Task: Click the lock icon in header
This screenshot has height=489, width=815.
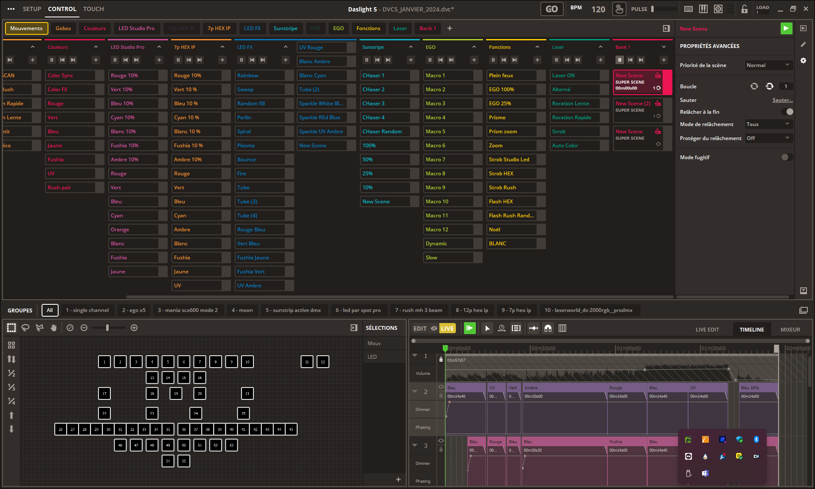Action: point(744,9)
